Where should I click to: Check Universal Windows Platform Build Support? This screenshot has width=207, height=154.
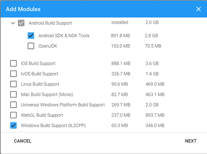[x=14, y=105]
